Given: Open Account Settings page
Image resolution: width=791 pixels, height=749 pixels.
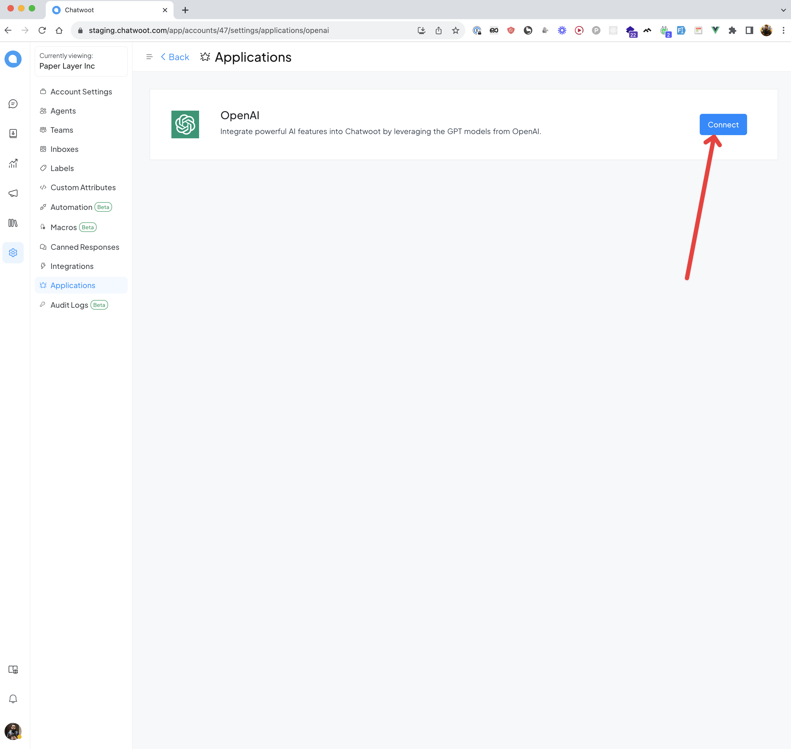Looking at the screenshot, I should point(81,91).
